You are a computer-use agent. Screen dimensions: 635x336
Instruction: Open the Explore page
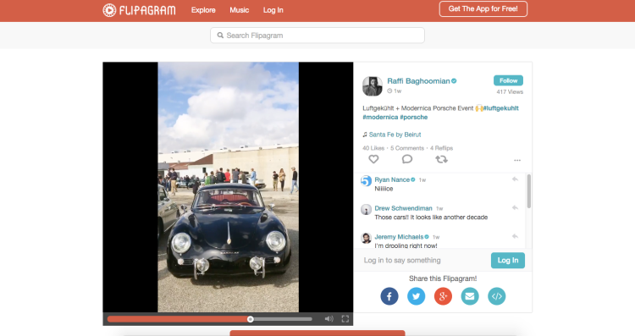click(203, 10)
